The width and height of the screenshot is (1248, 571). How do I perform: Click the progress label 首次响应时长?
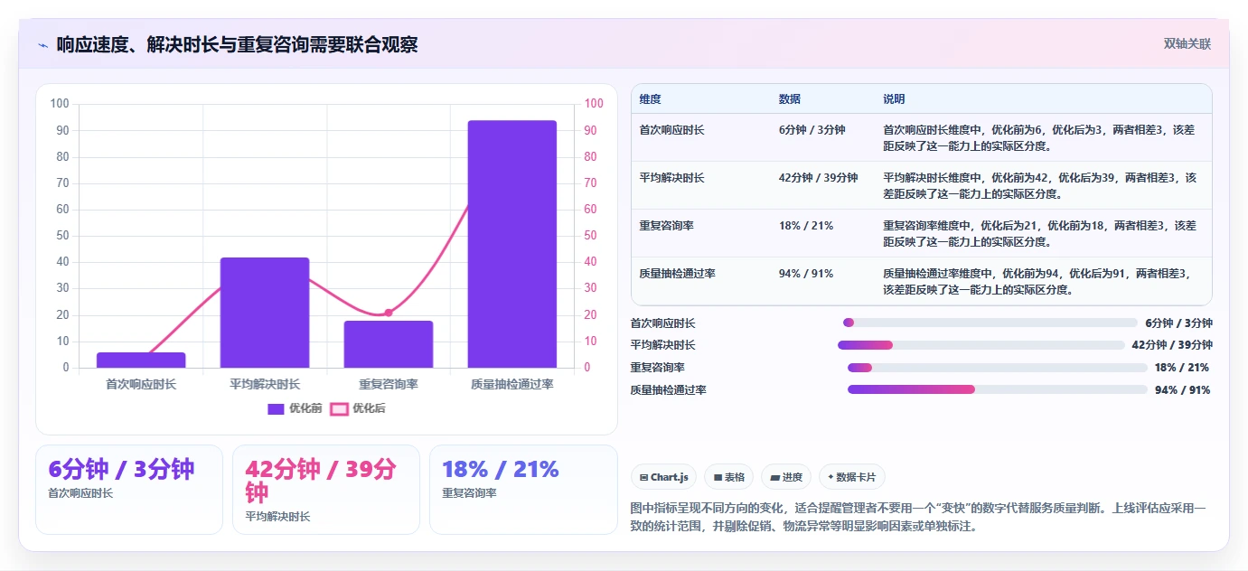(x=663, y=323)
